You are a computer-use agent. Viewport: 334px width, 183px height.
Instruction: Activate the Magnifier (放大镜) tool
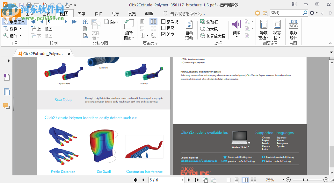(x=209, y=29)
